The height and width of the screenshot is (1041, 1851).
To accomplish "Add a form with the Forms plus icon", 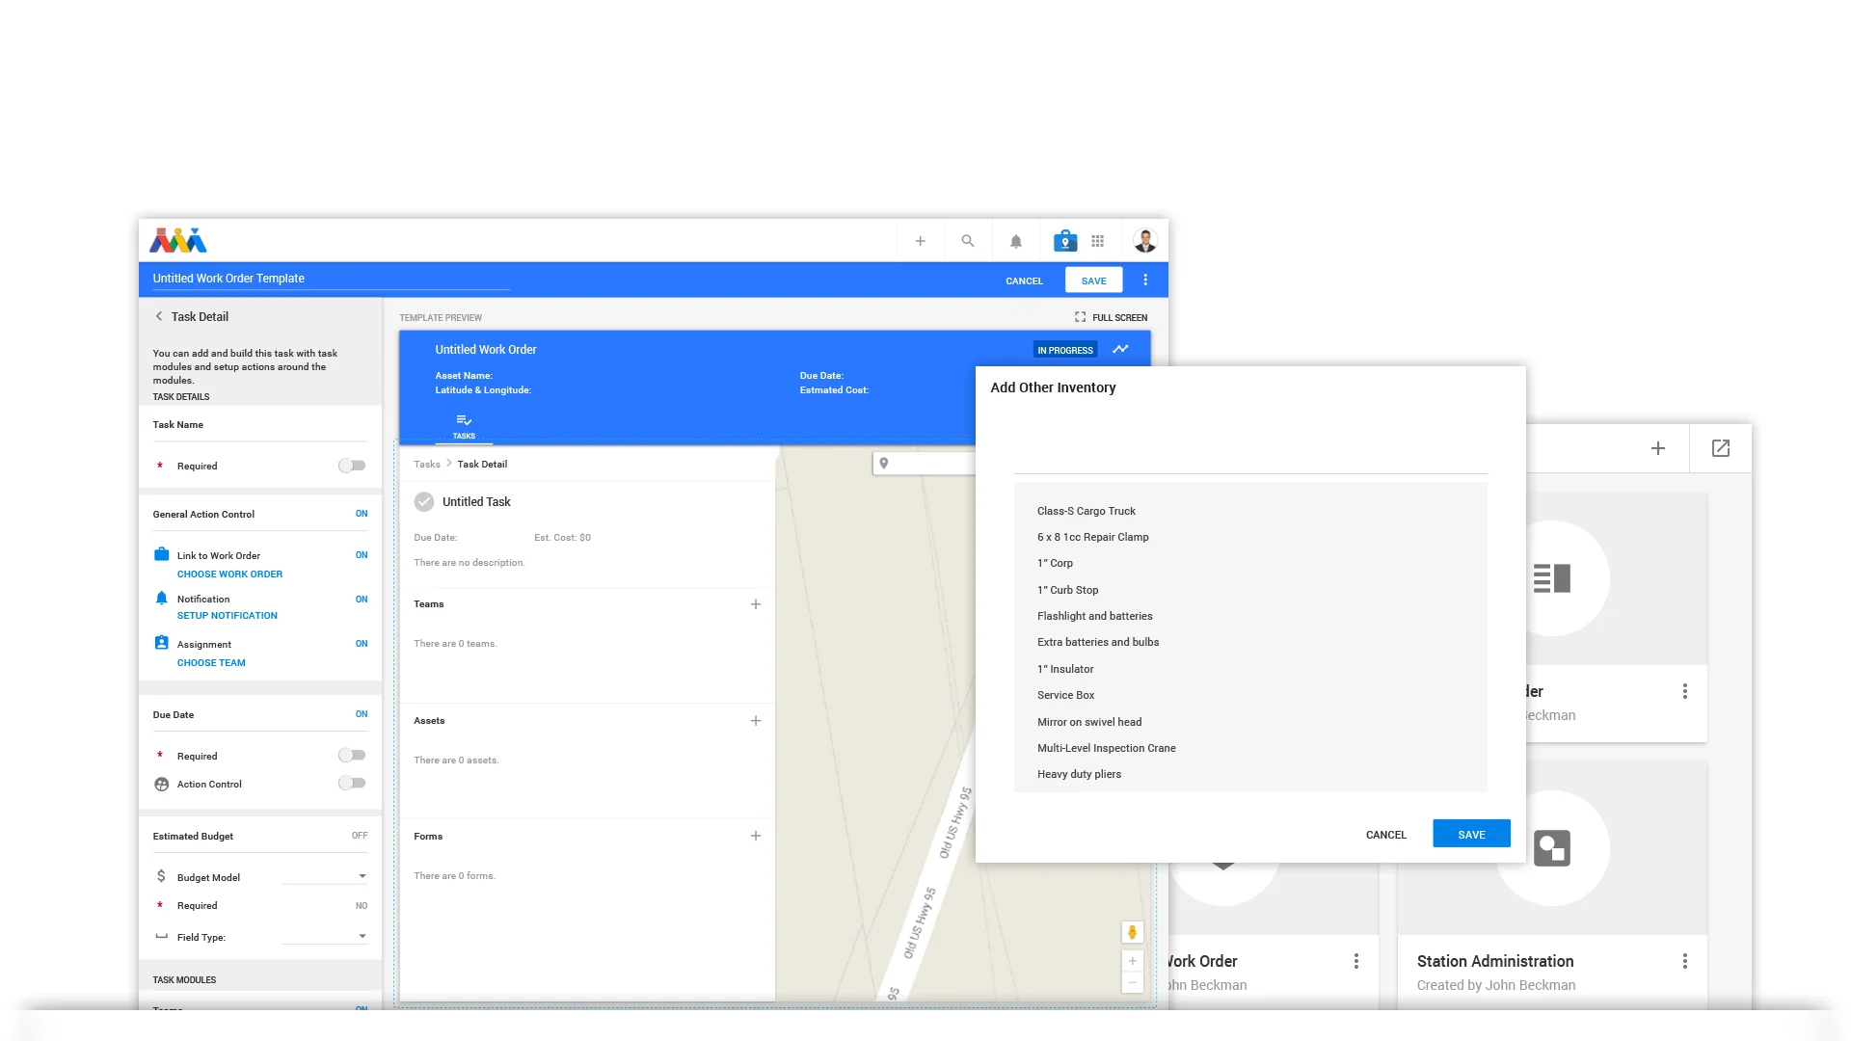I will coord(756,837).
